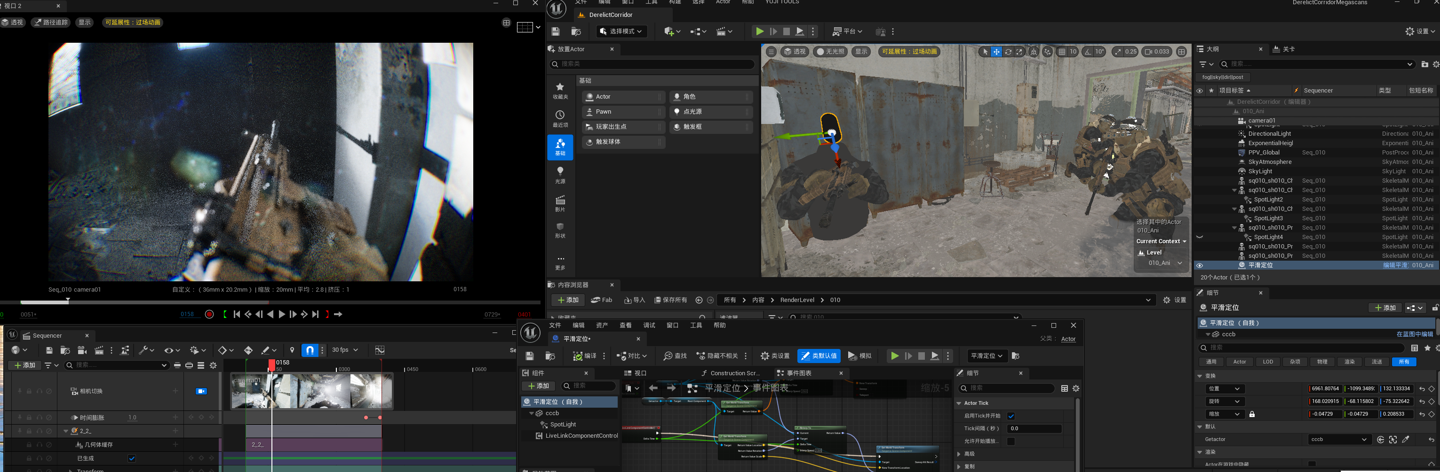The width and height of the screenshot is (1440, 472).
Task: Select the scale tool in level viewport
Action: click(1019, 52)
